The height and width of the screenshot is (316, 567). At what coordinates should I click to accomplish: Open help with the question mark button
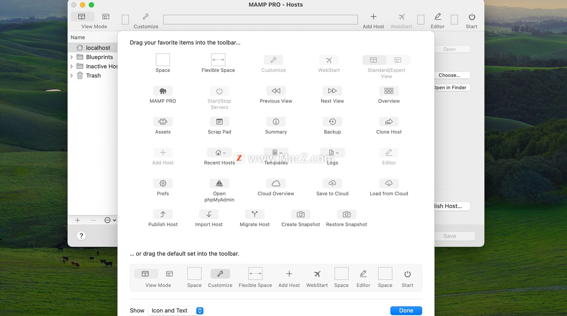[x=81, y=236]
